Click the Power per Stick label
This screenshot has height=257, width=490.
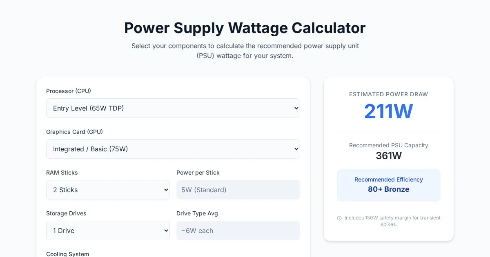[198, 173]
